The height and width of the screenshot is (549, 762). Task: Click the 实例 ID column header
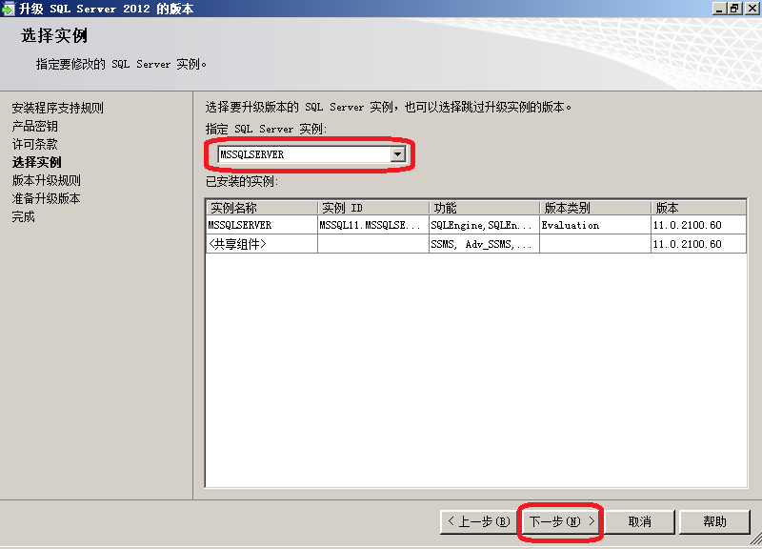pos(373,208)
